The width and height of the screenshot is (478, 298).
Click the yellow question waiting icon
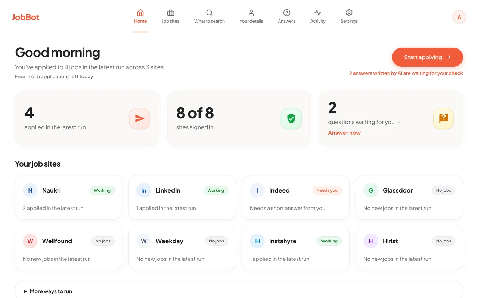click(x=443, y=118)
